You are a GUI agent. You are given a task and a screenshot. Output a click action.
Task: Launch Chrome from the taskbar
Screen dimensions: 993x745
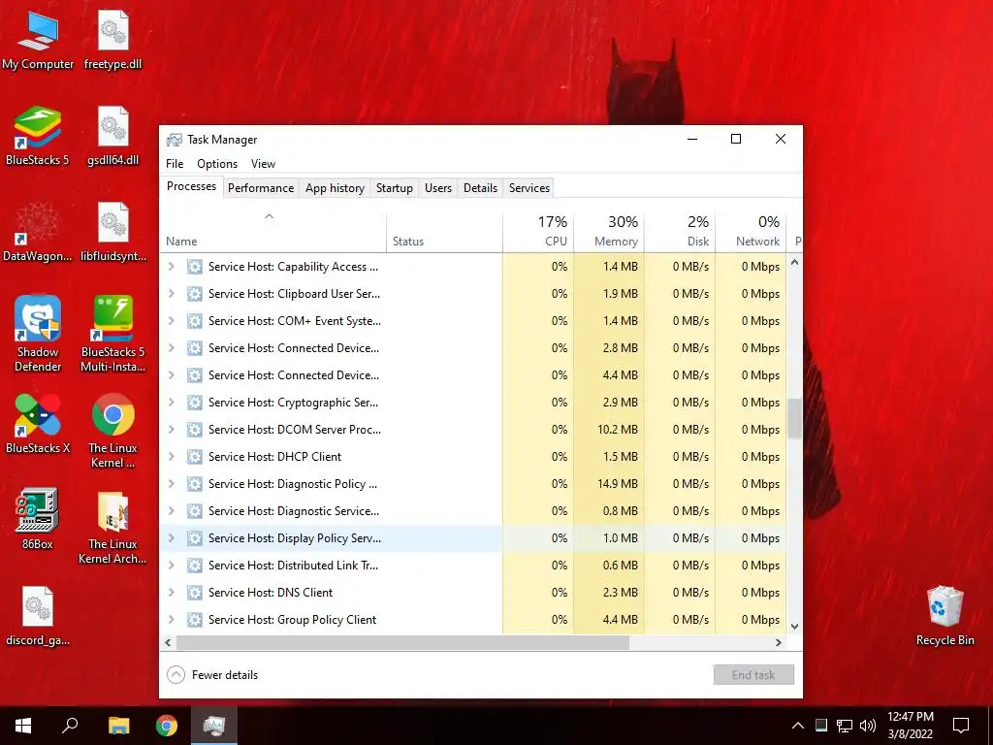coord(167,726)
